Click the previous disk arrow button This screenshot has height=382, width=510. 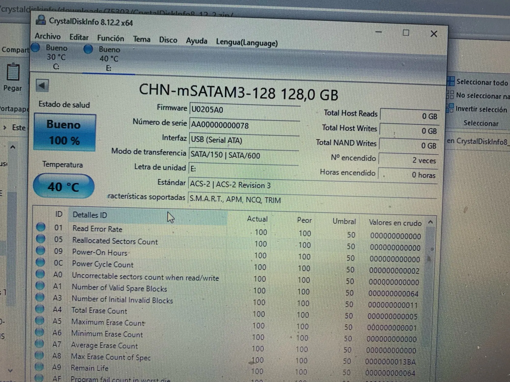click(x=42, y=85)
